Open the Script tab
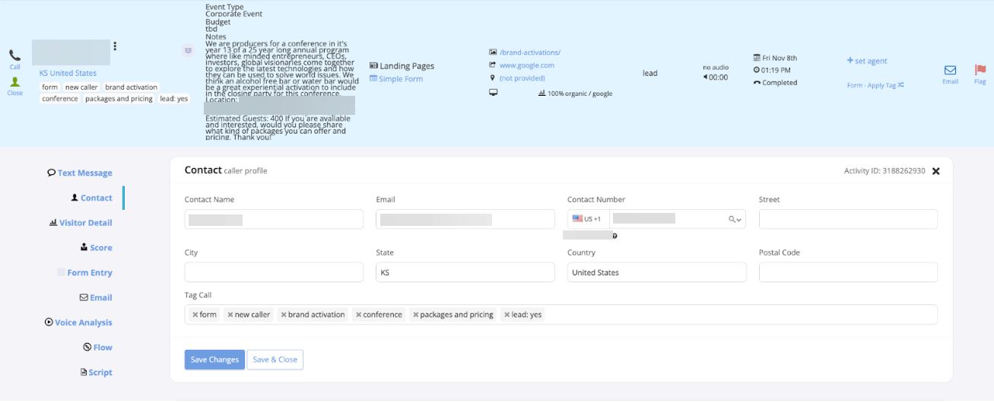Viewport: 994px width, 403px height. tap(96, 373)
